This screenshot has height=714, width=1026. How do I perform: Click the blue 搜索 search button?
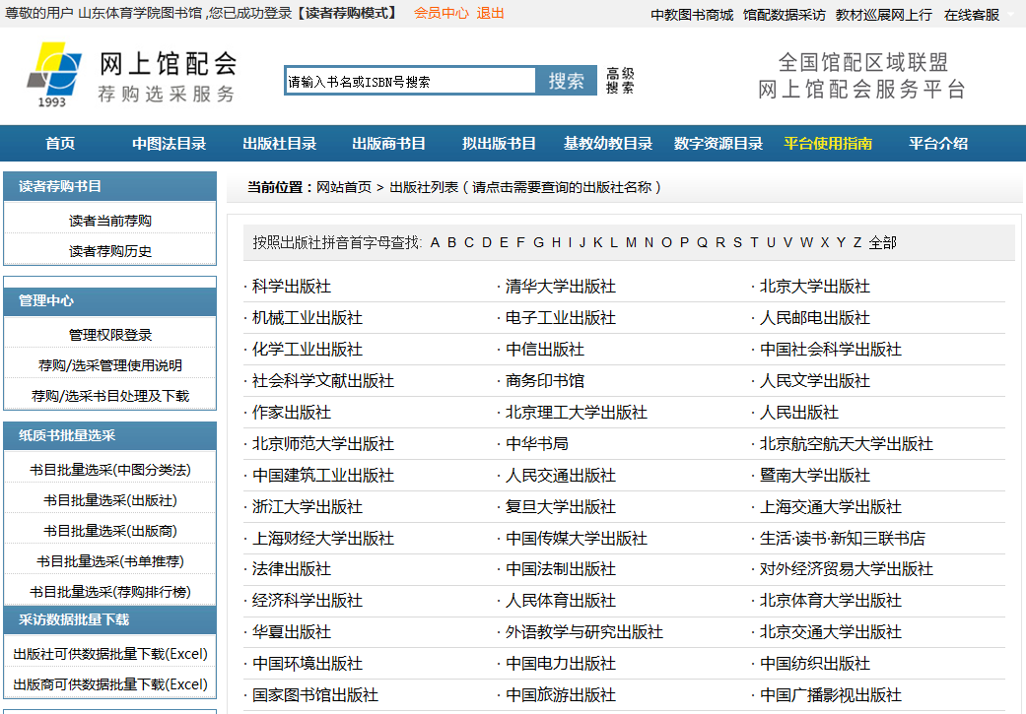566,81
